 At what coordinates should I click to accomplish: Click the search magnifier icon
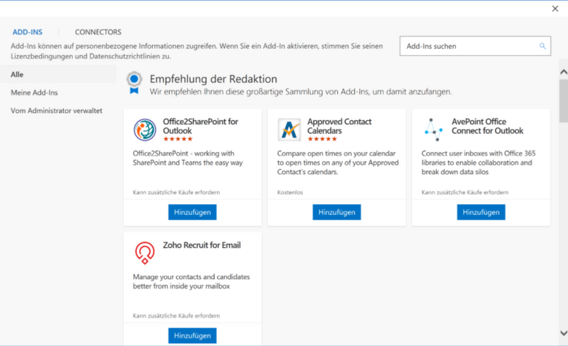pos(543,46)
